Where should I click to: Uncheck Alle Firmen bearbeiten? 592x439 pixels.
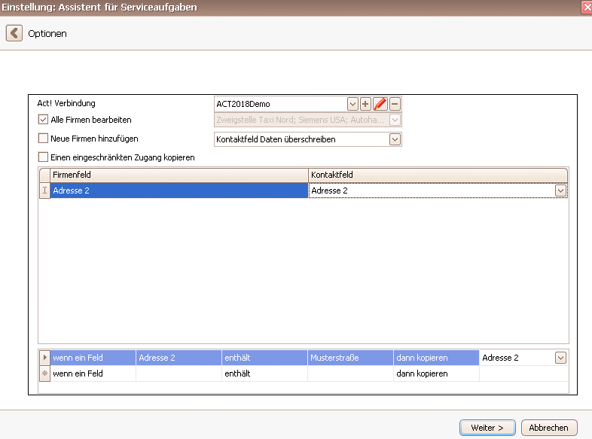(43, 120)
